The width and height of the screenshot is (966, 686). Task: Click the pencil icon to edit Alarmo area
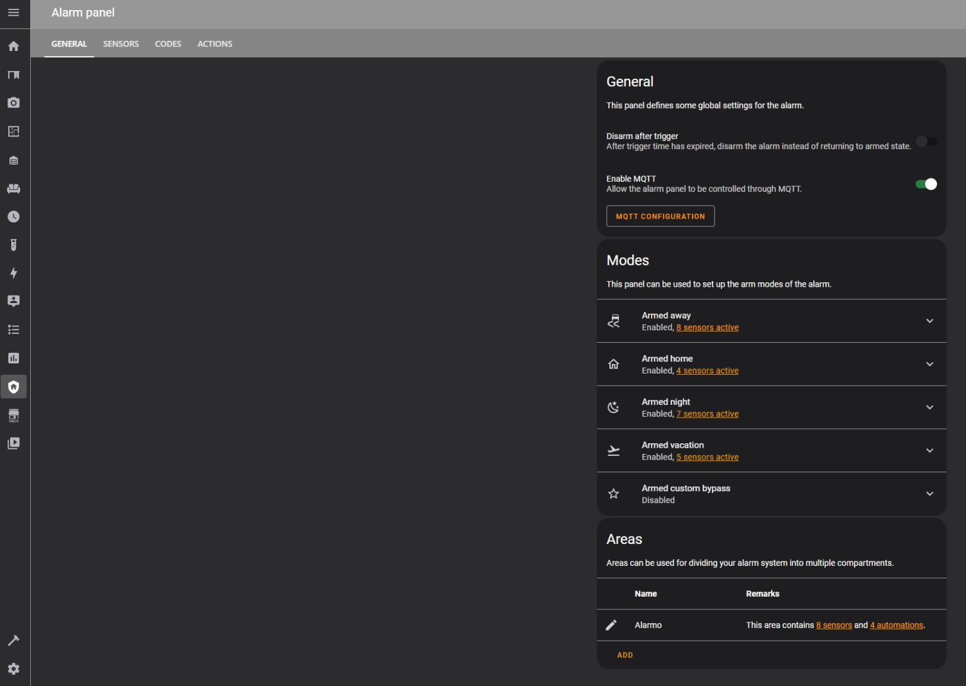click(x=611, y=625)
